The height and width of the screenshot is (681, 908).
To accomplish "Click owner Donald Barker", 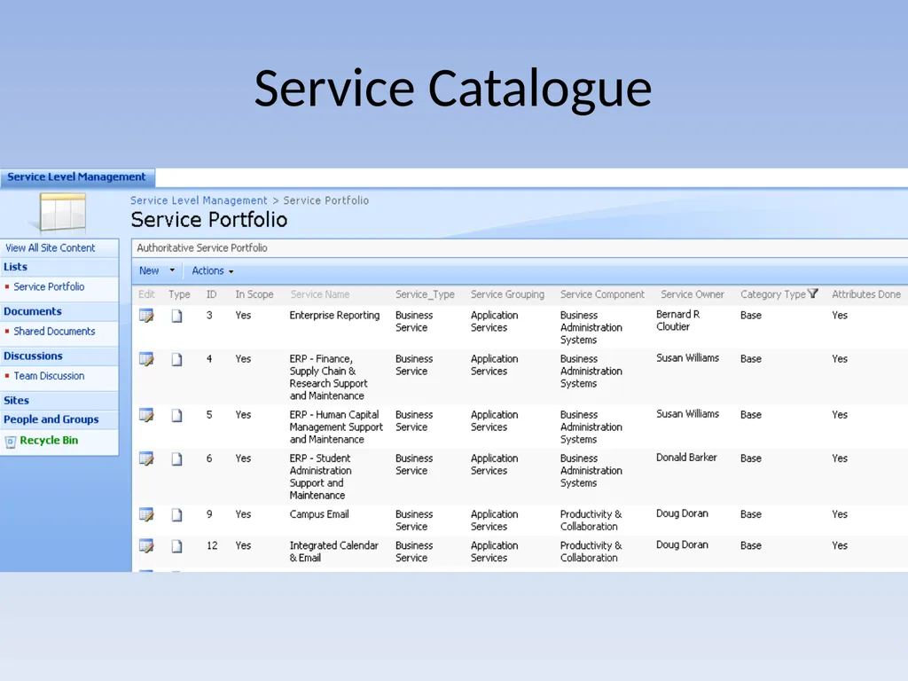I will coord(686,458).
